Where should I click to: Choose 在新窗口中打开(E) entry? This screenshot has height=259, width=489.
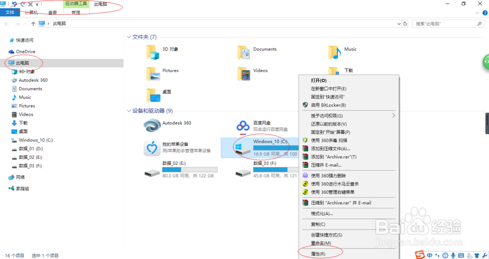pos(349,89)
